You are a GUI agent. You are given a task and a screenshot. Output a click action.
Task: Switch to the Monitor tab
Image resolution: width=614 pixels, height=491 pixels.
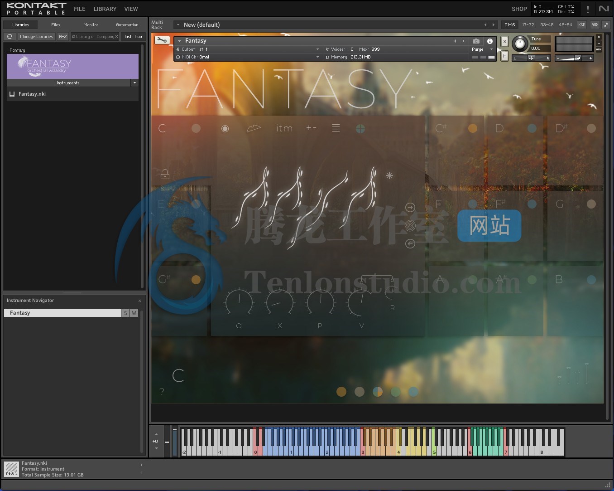pos(91,24)
